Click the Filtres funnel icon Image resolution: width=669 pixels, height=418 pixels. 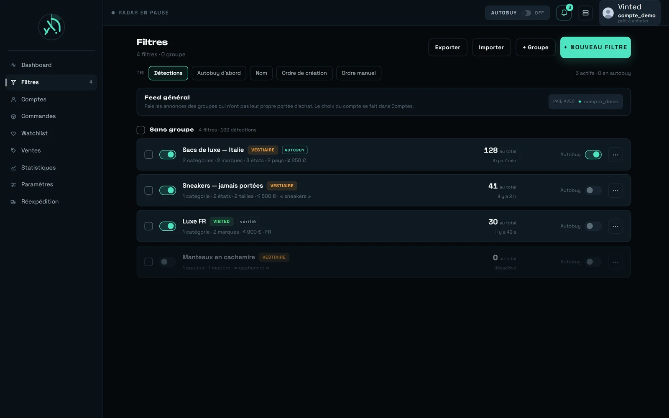click(x=13, y=82)
